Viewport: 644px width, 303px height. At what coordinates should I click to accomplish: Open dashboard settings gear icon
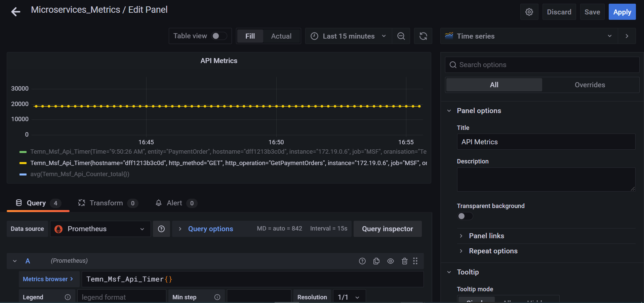(x=529, y=12)
